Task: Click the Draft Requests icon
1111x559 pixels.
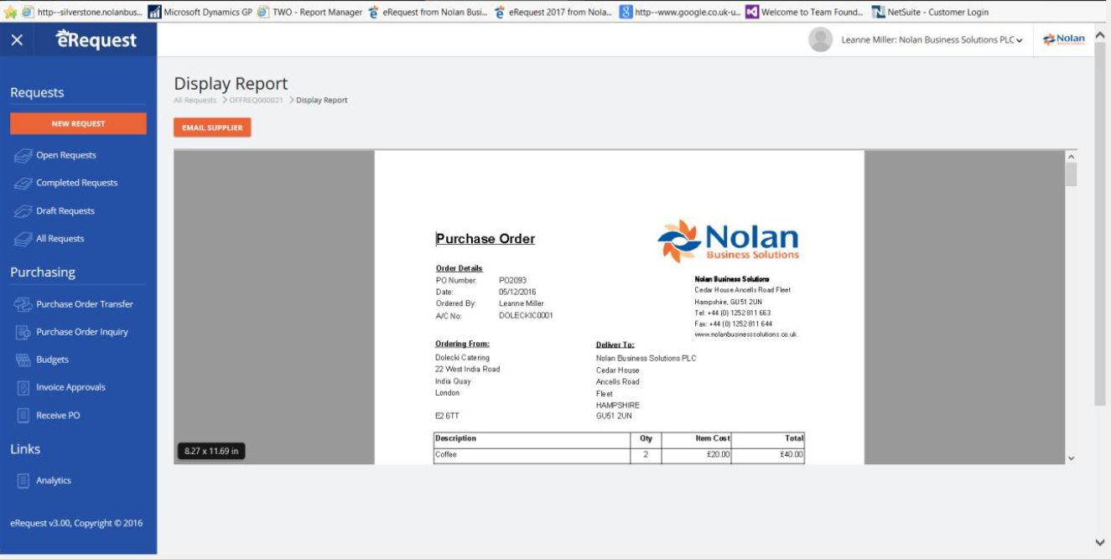Action: [x=23, y=211]
